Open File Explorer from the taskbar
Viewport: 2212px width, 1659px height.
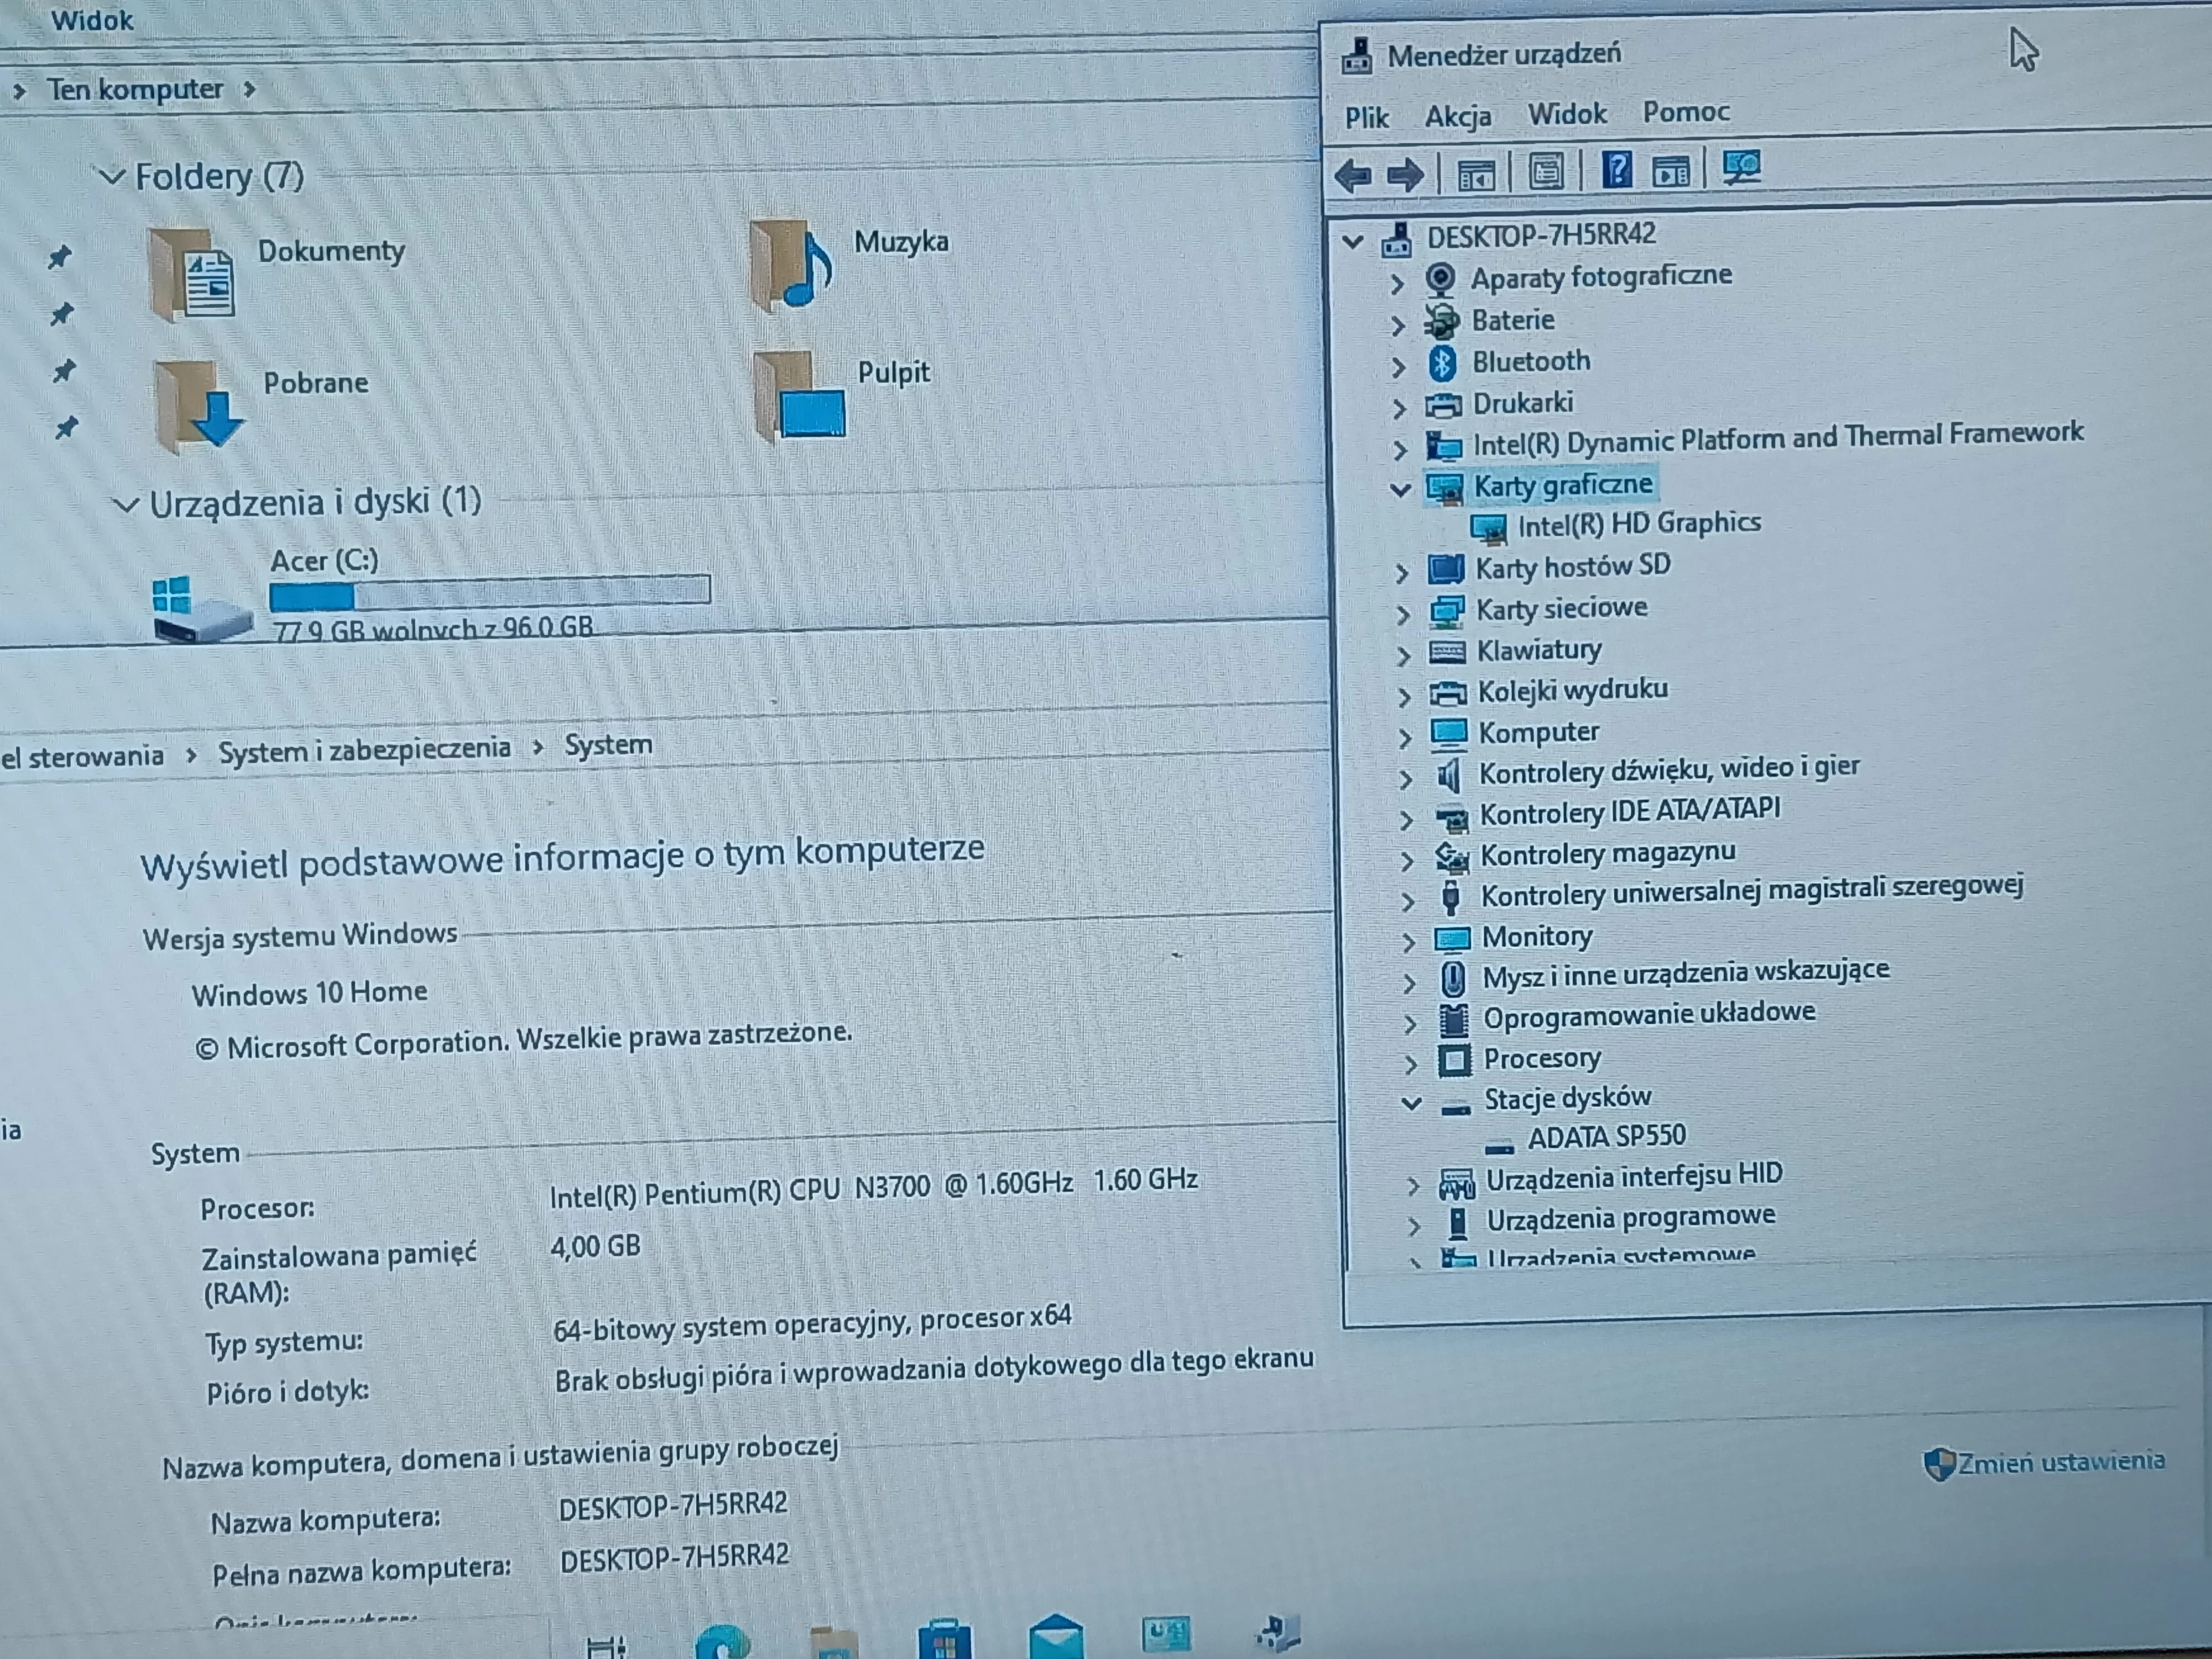(834, 1642)
